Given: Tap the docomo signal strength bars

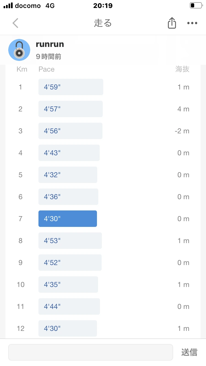Looking at the screenshot, I should [x=8, y=5].
